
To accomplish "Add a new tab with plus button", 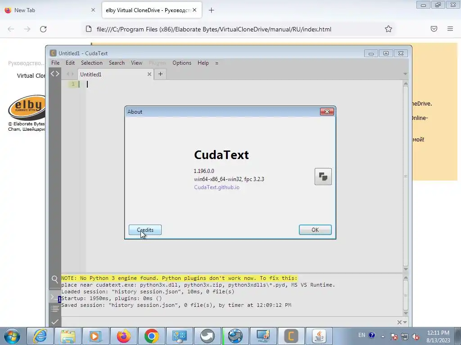I will (160, 74).
